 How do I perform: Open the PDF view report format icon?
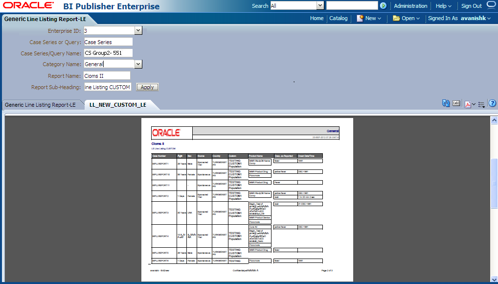point(468,104)
